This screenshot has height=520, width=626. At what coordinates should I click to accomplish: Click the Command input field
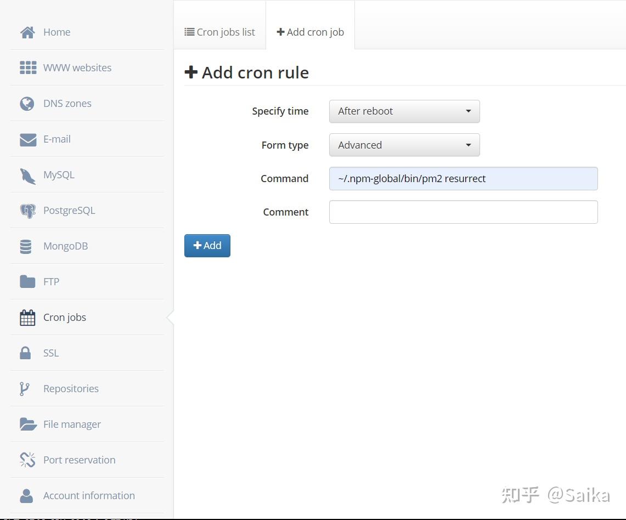tap(463, 179)
